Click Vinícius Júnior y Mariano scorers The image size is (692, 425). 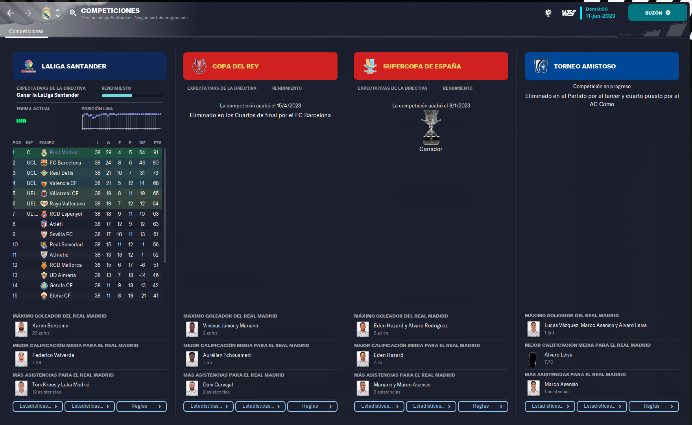pyautogui.click(x=231, y=325)
